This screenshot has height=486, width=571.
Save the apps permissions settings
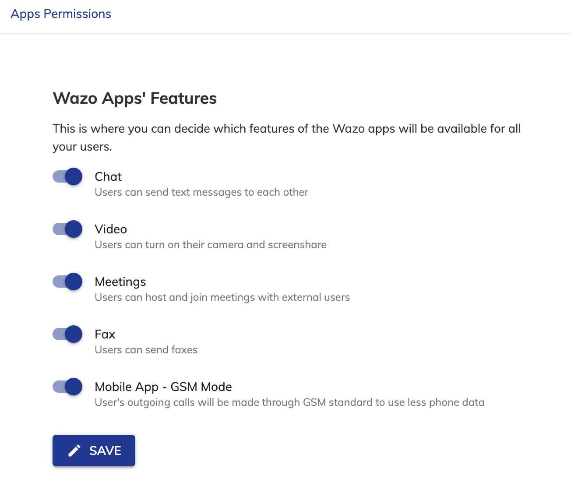tap(94, 451)
